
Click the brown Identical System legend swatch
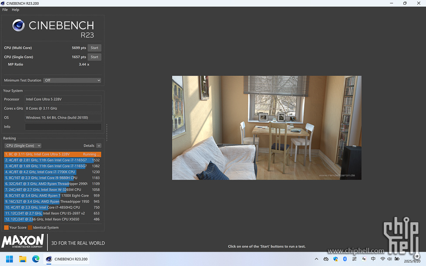30,228
